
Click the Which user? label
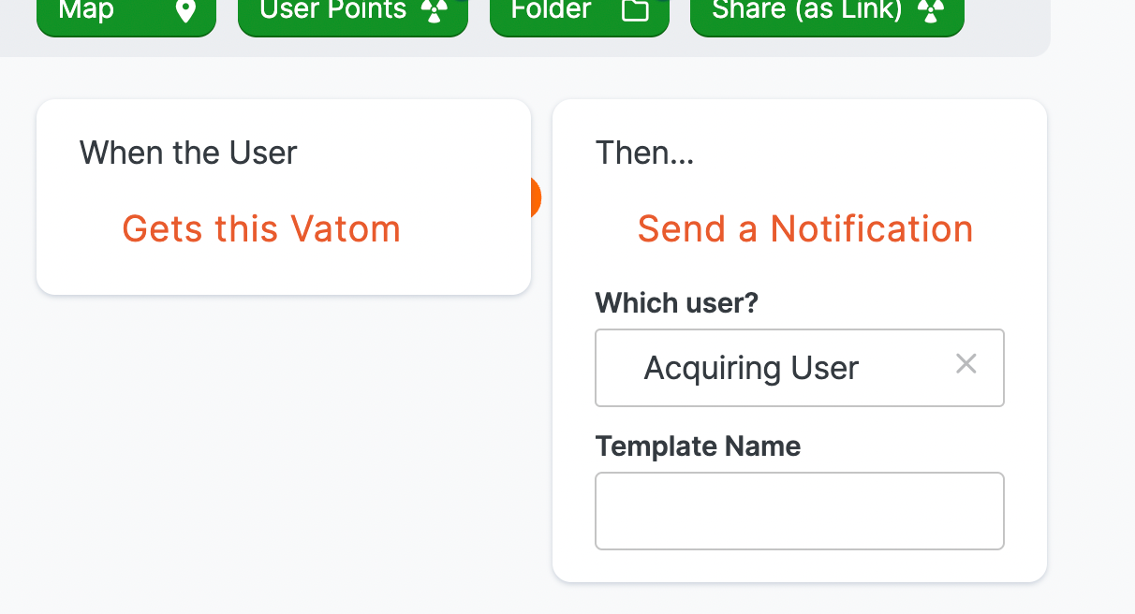tap(677, 302)
